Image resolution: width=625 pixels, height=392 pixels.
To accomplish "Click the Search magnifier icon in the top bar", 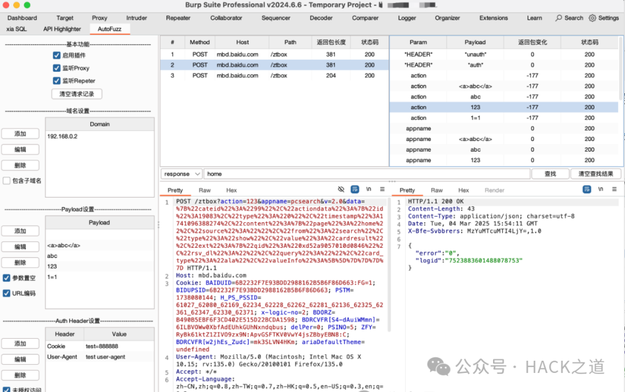I will click(x=559, y=18).
